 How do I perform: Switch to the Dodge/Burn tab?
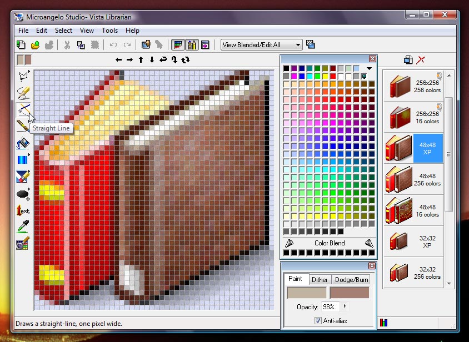(351, 280)
